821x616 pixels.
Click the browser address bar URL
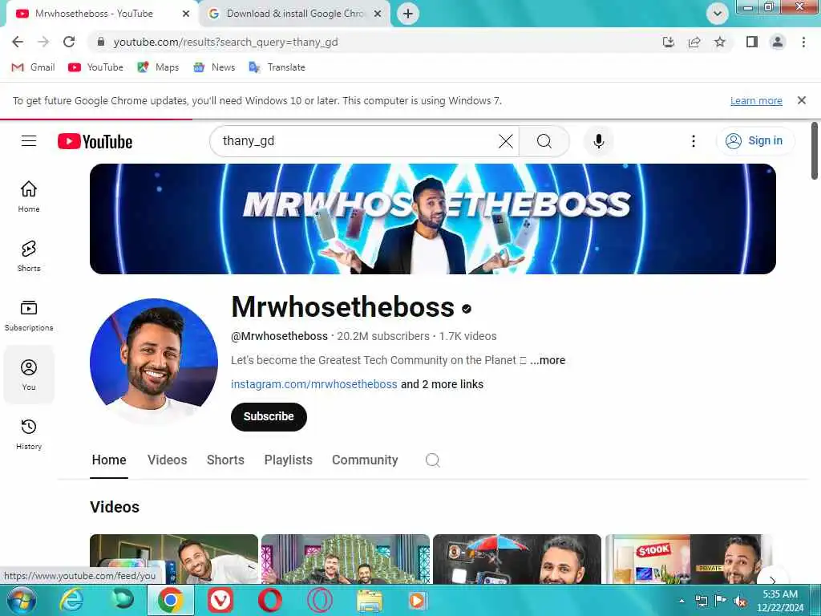(x=225, y=42)
